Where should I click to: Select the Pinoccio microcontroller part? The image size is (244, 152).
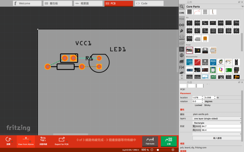coord(221,62)
